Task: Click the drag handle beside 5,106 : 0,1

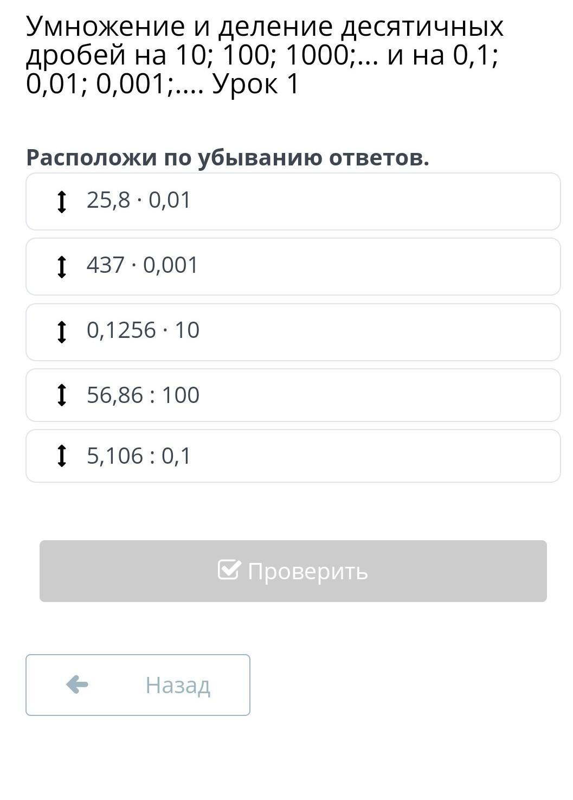Action: point(62,456)
